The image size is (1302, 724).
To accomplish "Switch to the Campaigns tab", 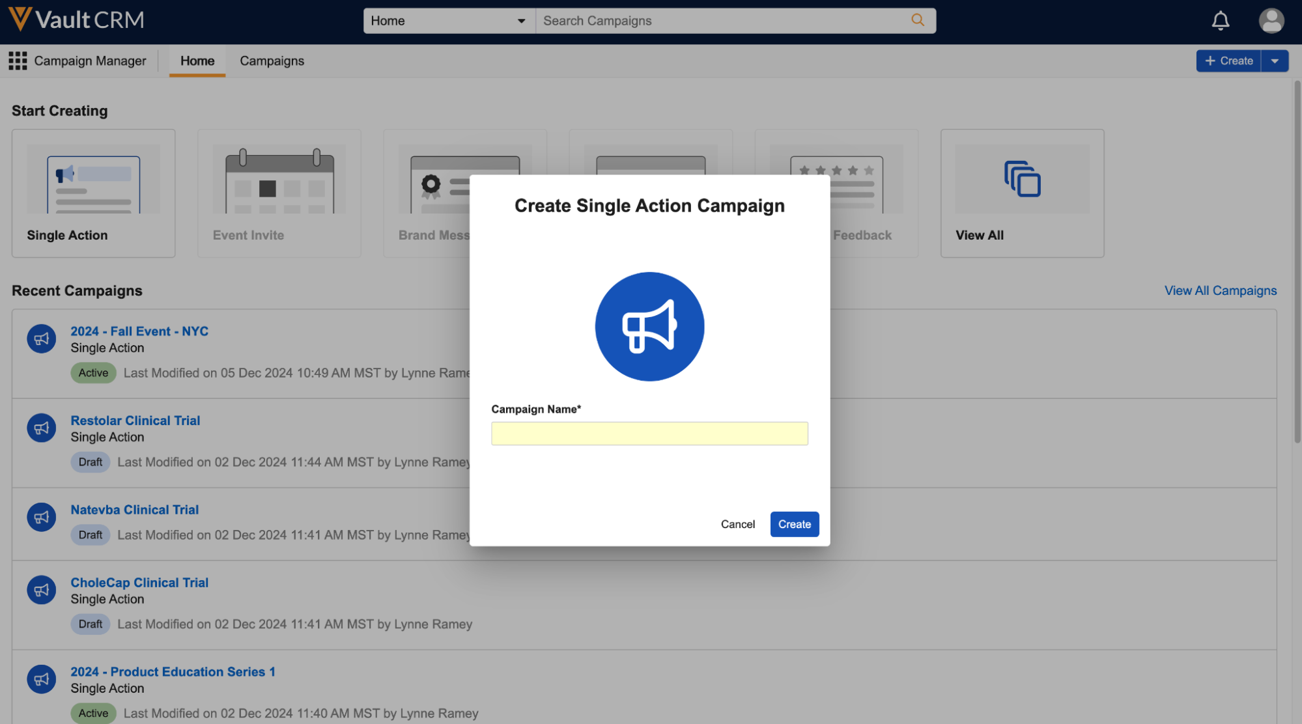I will [272, 61].
